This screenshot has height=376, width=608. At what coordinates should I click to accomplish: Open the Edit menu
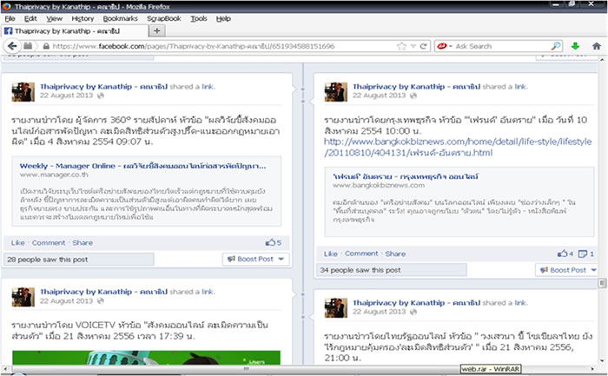pyautogui.click(x=30, y=18)
